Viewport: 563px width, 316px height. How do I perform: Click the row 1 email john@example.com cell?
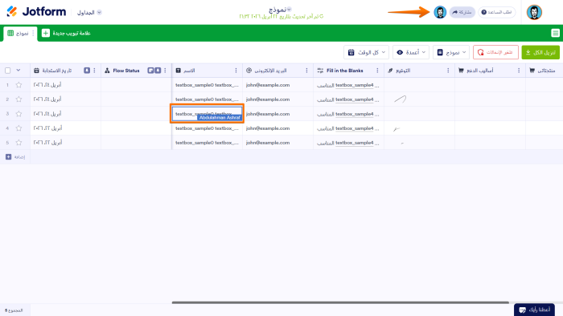277,85
